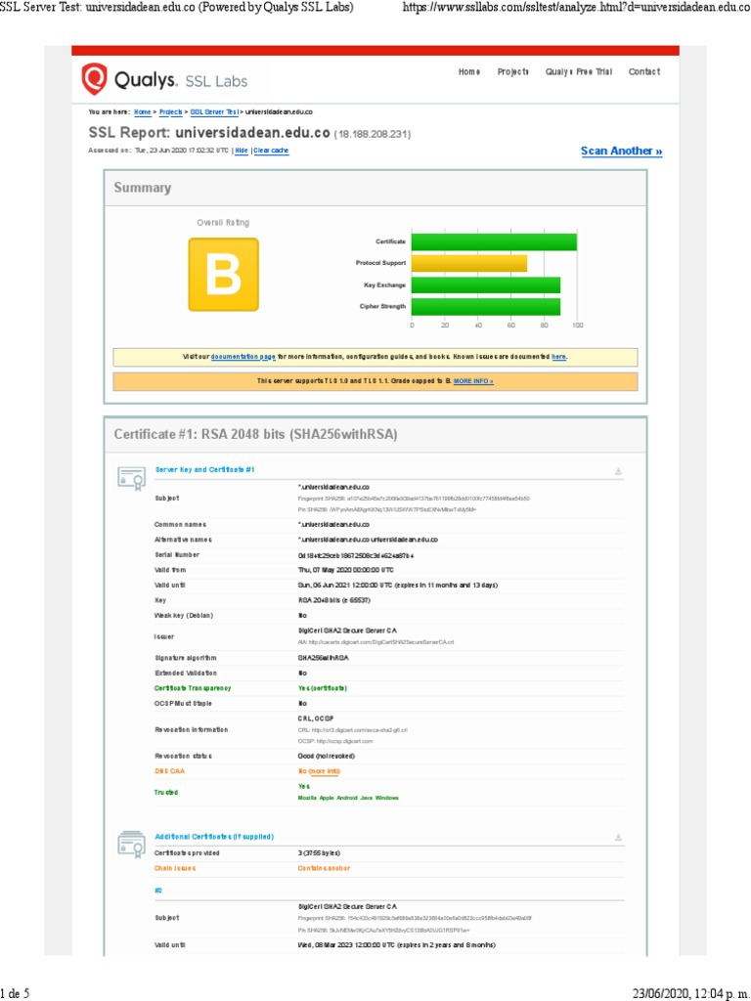The width and height of the screenshot is (751, 1001).
Task: Open the Home menu item
Action: tap(469, 72)
